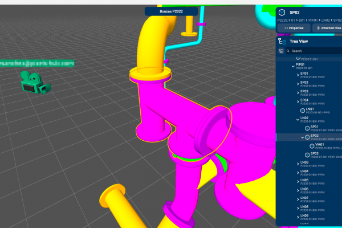Collapse the SP02 tree node
The width and height of the screenshot is (342, 228).
(x=302, y=137)
